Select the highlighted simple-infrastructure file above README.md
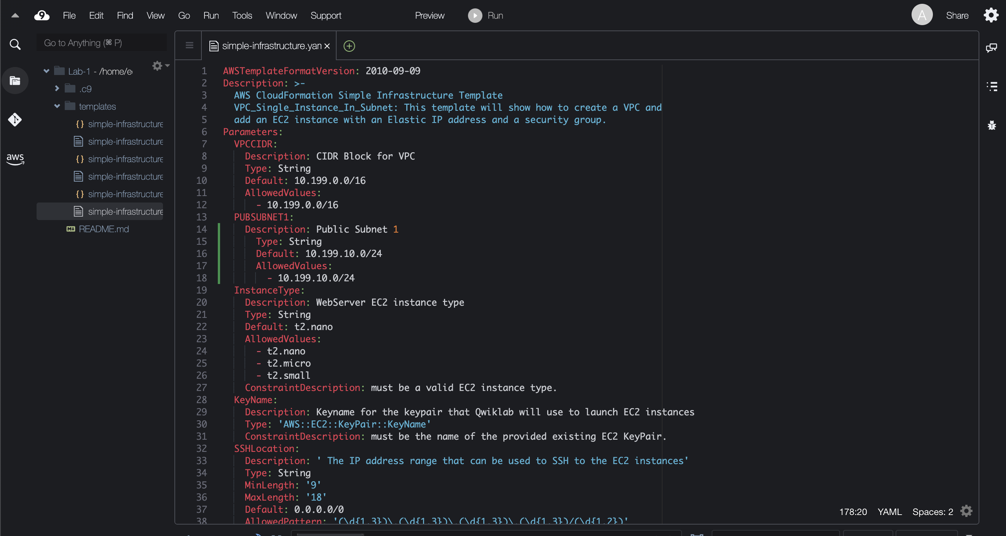Screen dimensions: 1006x536 pos(100,211)
